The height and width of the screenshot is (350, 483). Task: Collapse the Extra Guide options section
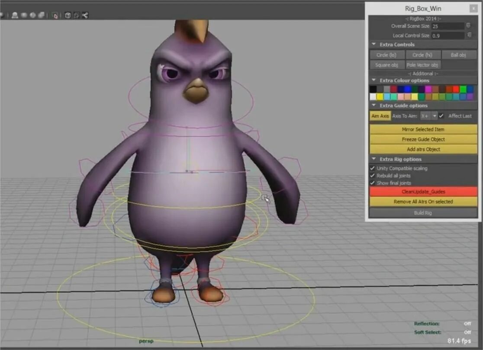pos(374,105)
